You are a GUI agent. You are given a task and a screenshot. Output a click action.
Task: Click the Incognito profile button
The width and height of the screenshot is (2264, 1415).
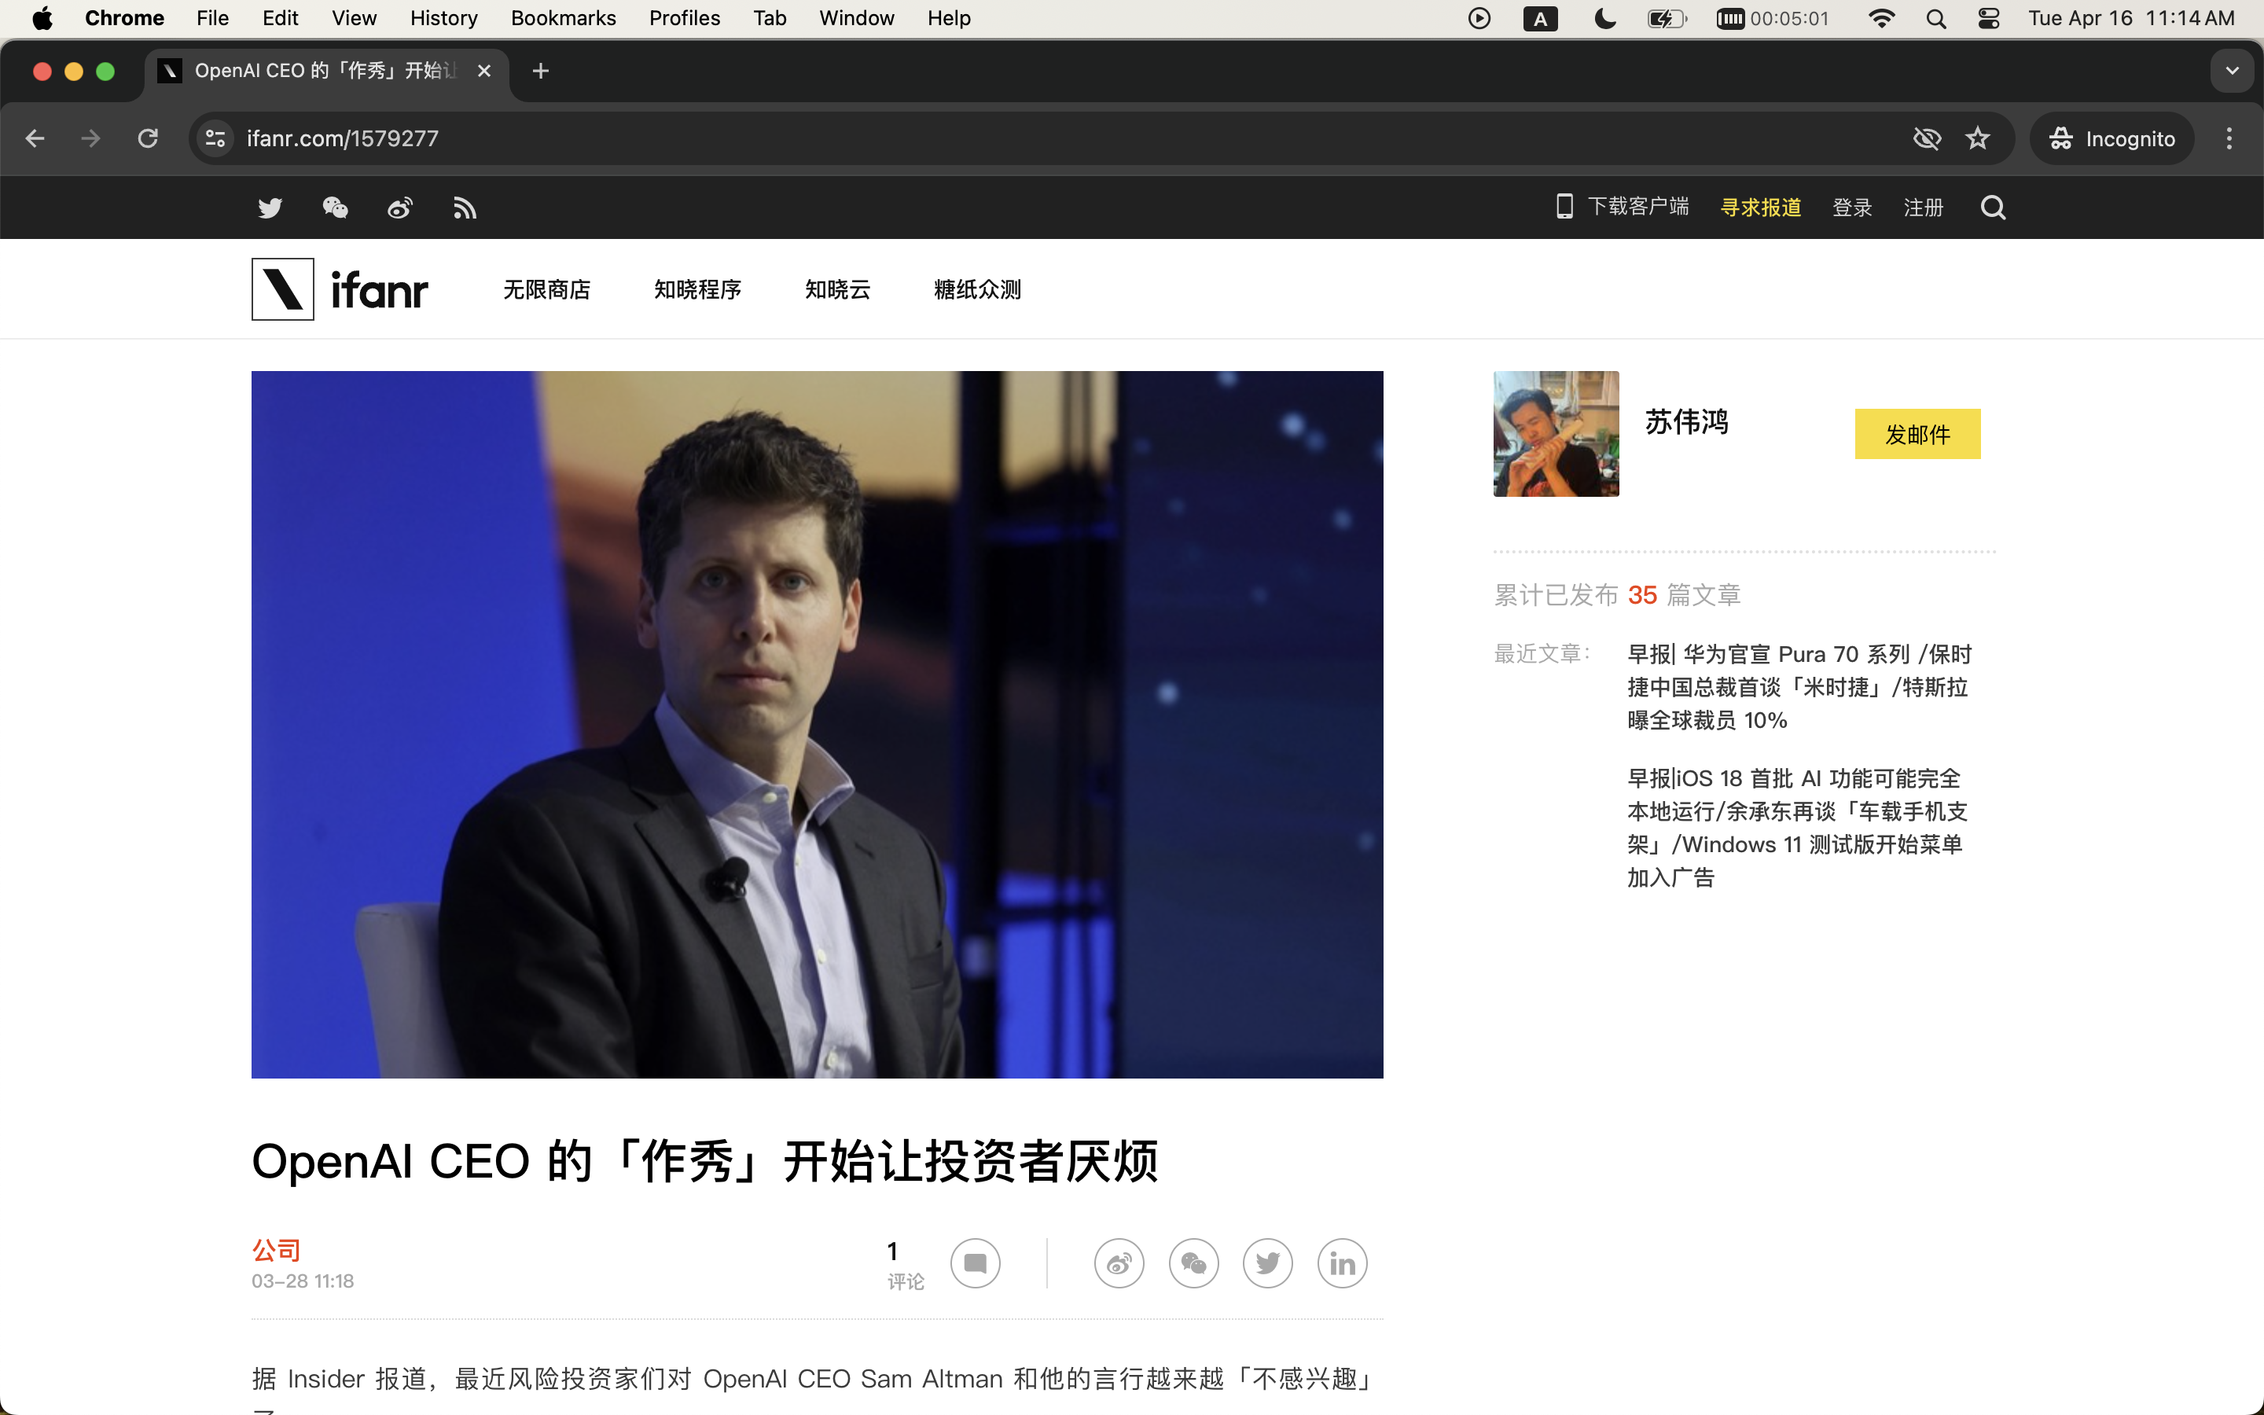[2111, 138]
